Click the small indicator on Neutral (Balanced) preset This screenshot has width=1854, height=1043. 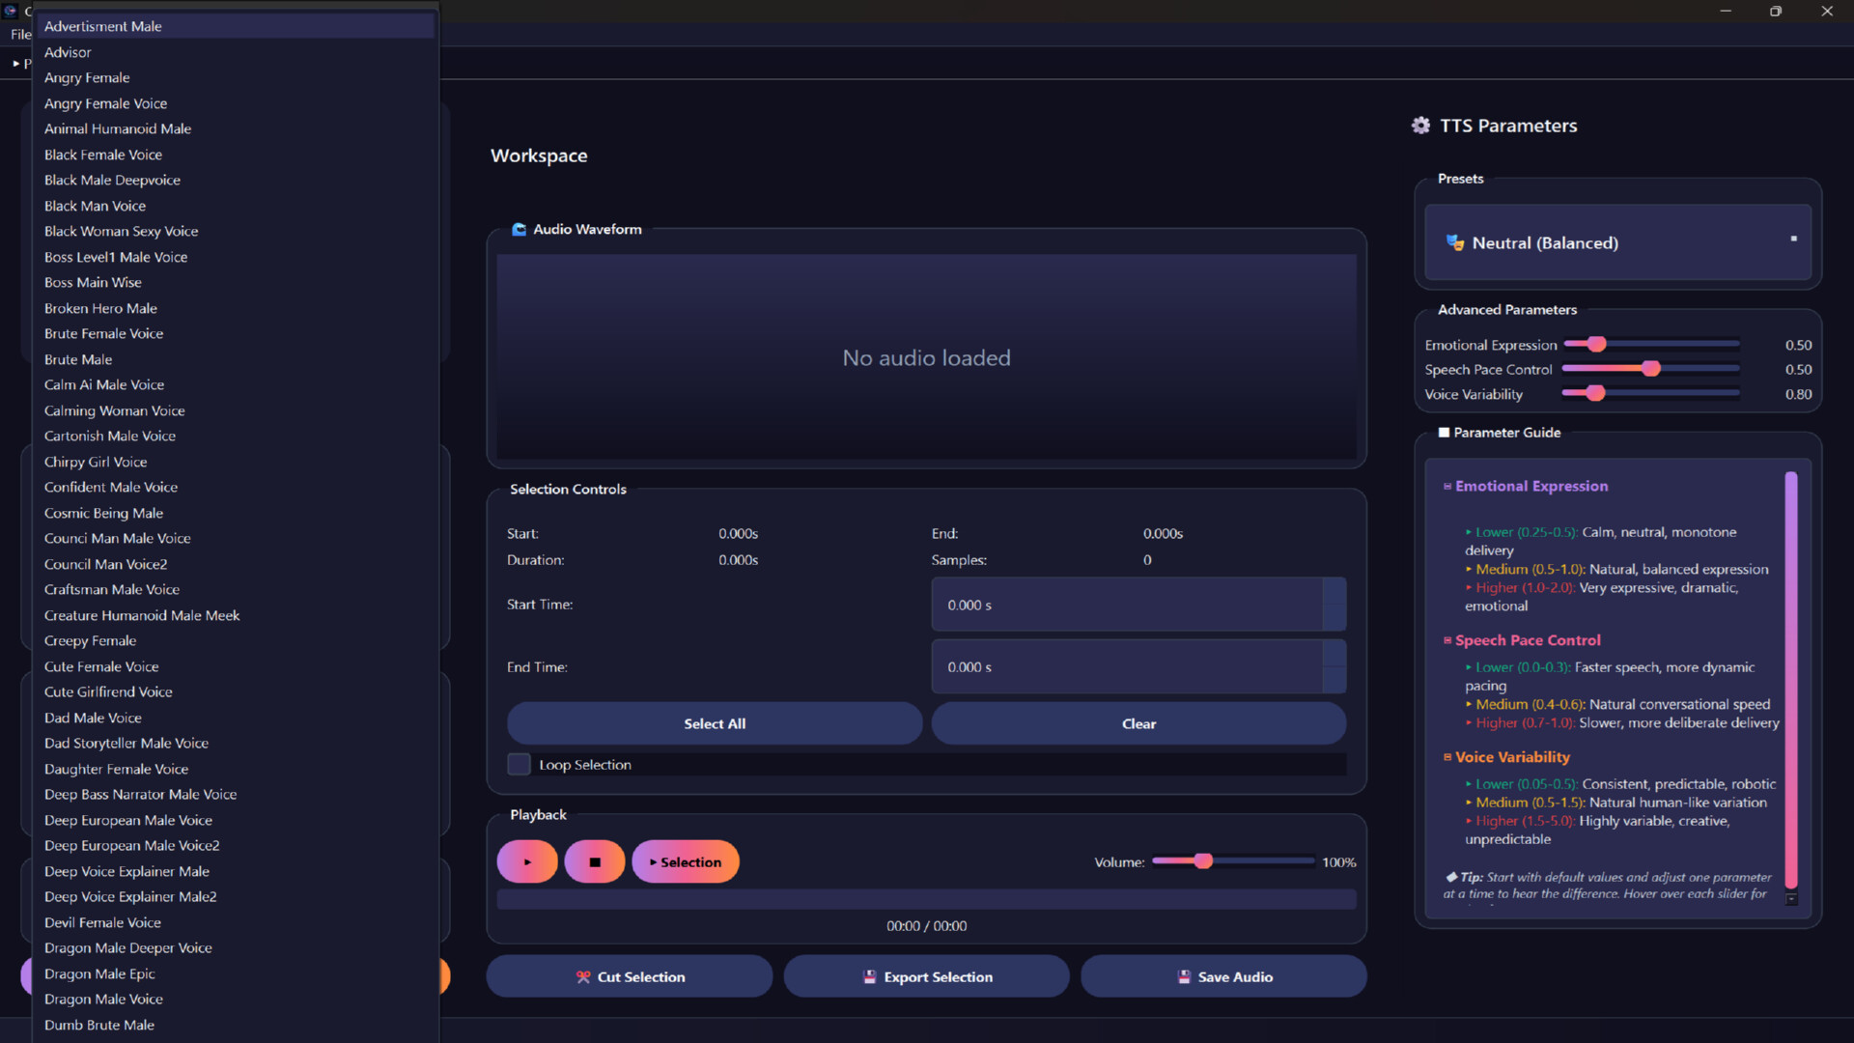1791,238
